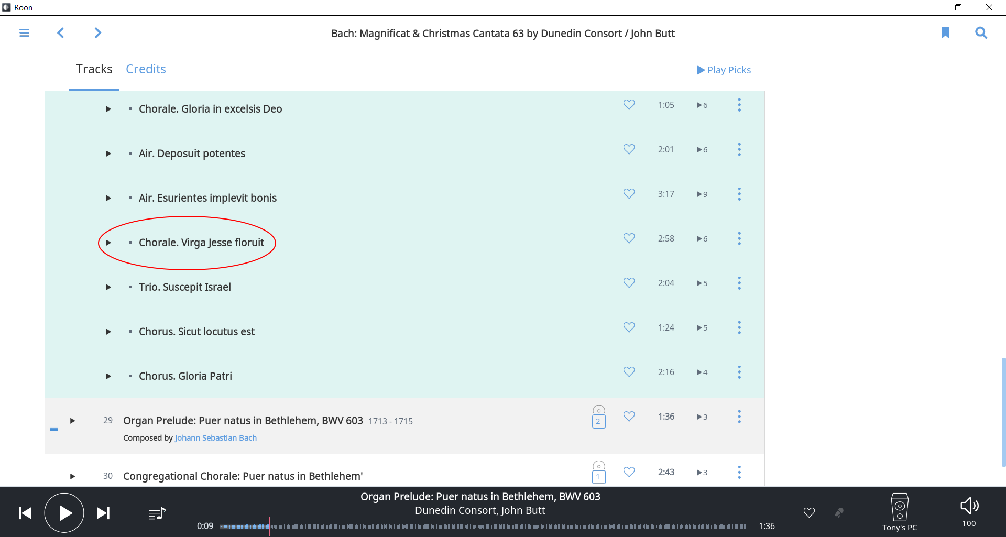The width and height of the screenshot is (1006, 537).
Task: Go back using the left arrow
Action: (61, 33)
